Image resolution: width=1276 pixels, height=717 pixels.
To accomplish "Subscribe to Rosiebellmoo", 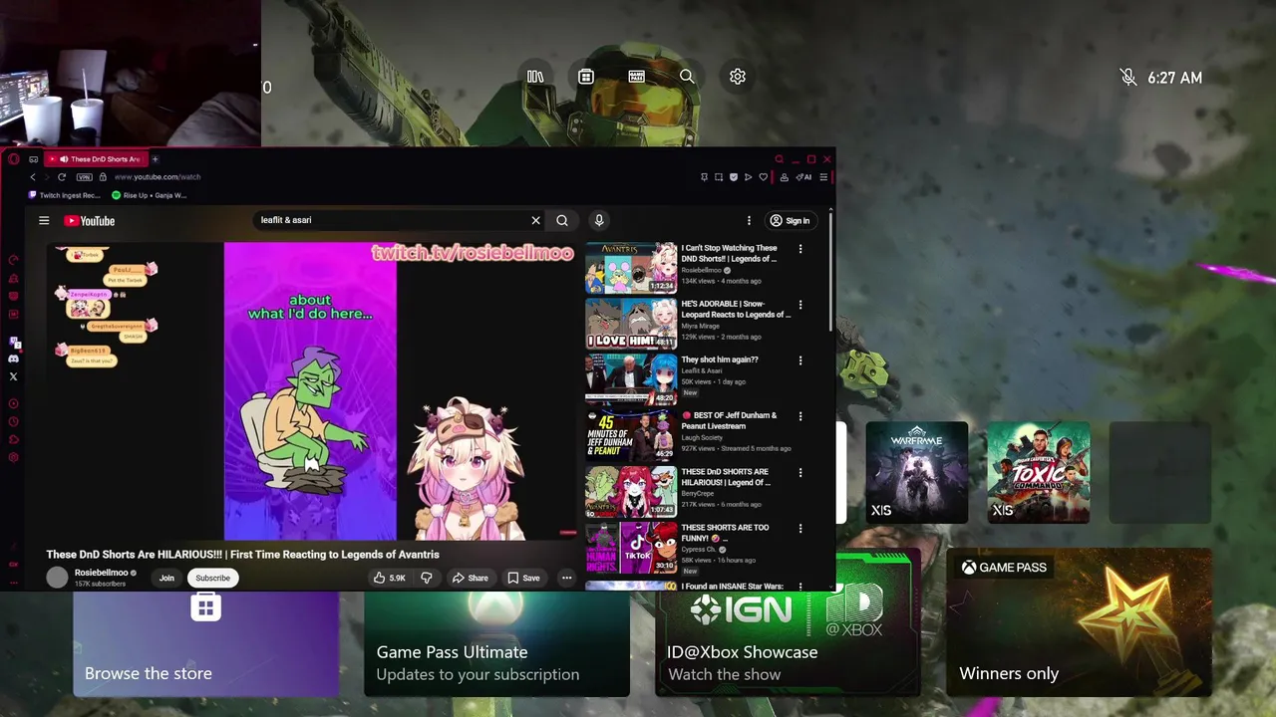I will pyautogui.click(x=212, y=578).
